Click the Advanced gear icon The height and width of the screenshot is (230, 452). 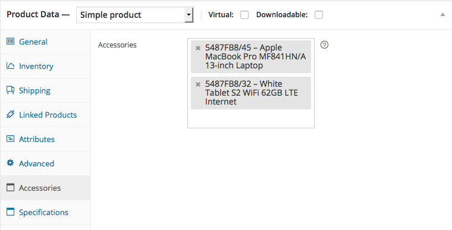tap(10, 163)
